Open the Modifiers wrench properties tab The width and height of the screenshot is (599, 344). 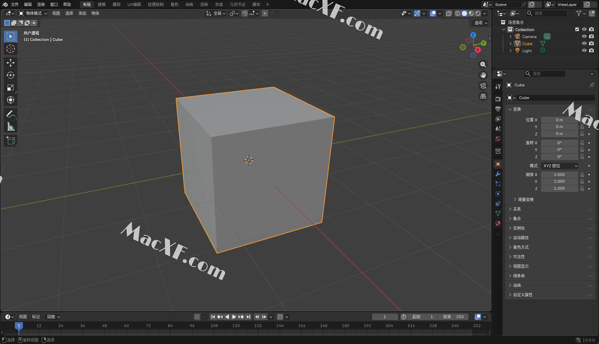coord(498,174)
